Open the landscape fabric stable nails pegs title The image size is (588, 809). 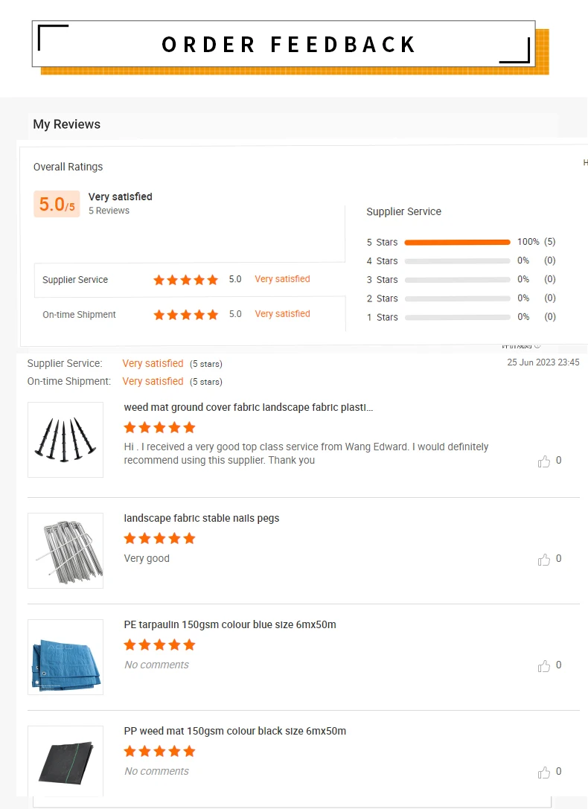tap(201, 518)
